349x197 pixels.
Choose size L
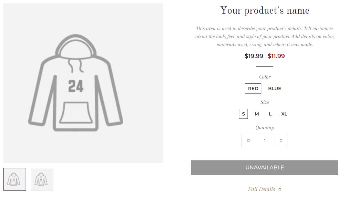270,114
